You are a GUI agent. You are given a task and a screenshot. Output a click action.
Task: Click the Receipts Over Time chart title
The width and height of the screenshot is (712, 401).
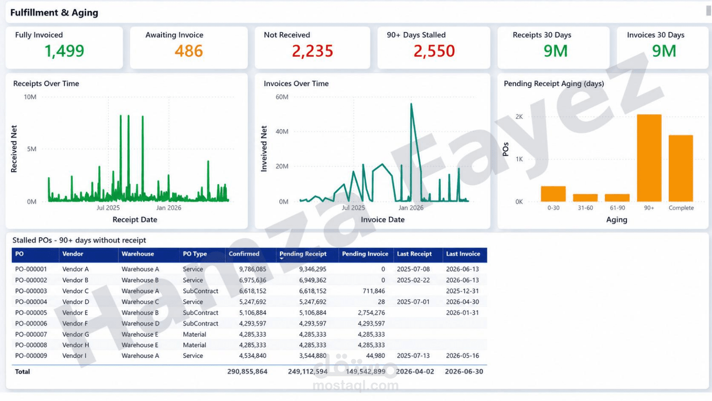[x=46, y=83]
